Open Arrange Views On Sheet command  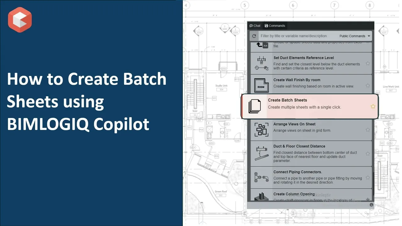tap(311, 130)
